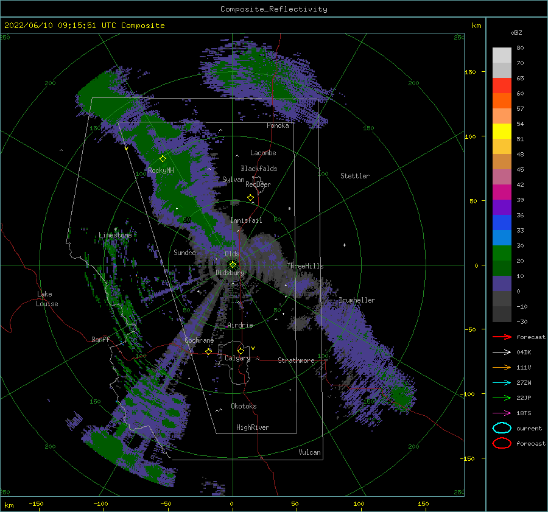Click the yellow diamond marker above Calgary
548x512 pixels.
click(x=241, y=351)
